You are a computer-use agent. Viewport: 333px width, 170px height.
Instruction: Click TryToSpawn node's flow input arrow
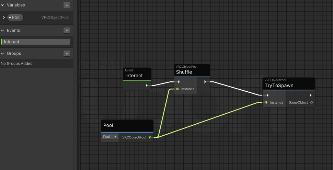click(x=267, y=95)
